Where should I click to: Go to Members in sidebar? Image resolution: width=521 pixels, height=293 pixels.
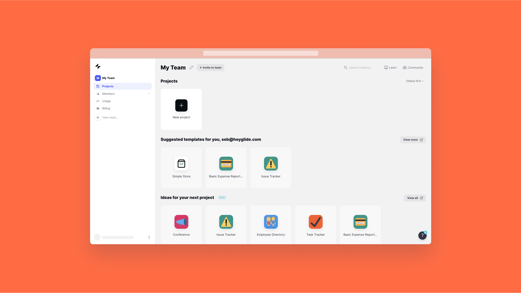[108, 94]
